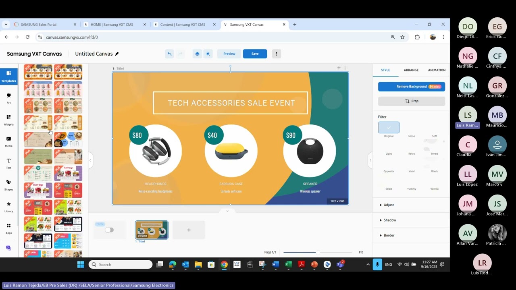Switch to HOME | Samsung VXT CMS tab

(x=115, y=25)
